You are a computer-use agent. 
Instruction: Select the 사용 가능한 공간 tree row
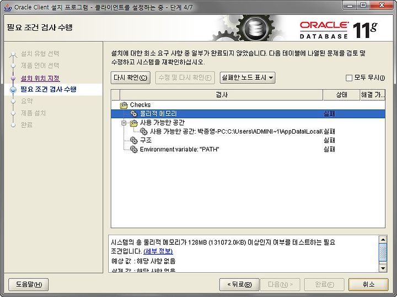248,123
